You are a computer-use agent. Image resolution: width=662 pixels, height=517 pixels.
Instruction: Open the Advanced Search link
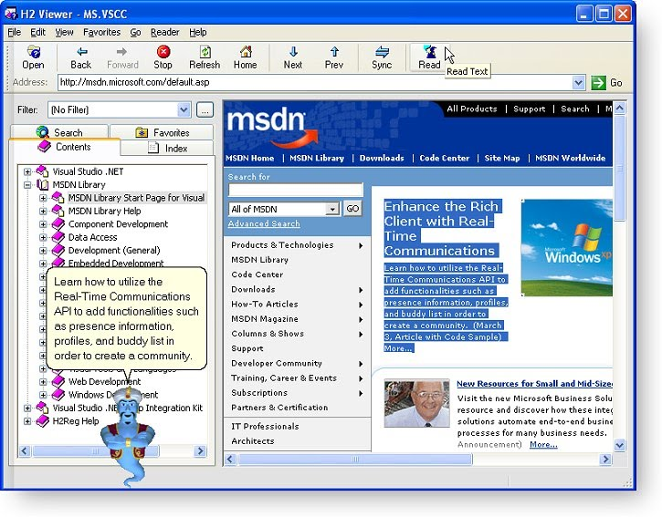[264, 224]
